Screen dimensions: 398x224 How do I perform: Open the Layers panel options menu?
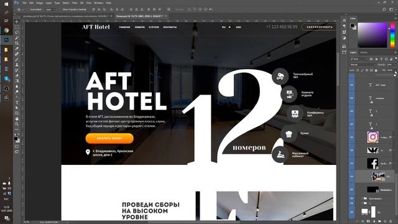(396, 52)
